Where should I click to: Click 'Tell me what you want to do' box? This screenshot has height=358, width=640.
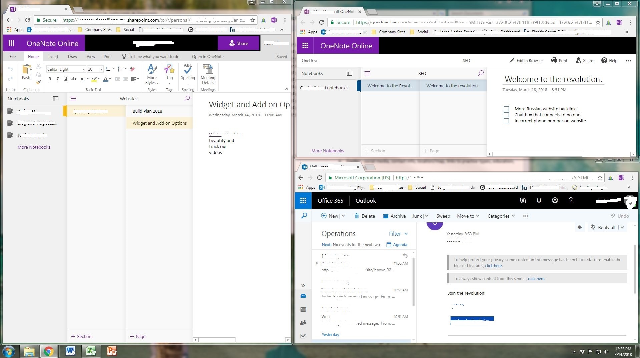151,56
